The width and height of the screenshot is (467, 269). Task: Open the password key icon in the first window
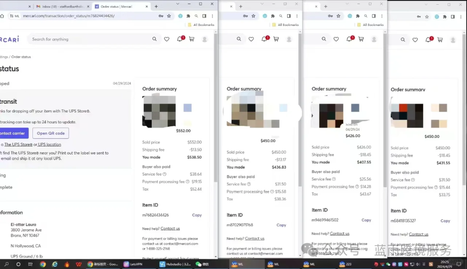click(161, 16)
